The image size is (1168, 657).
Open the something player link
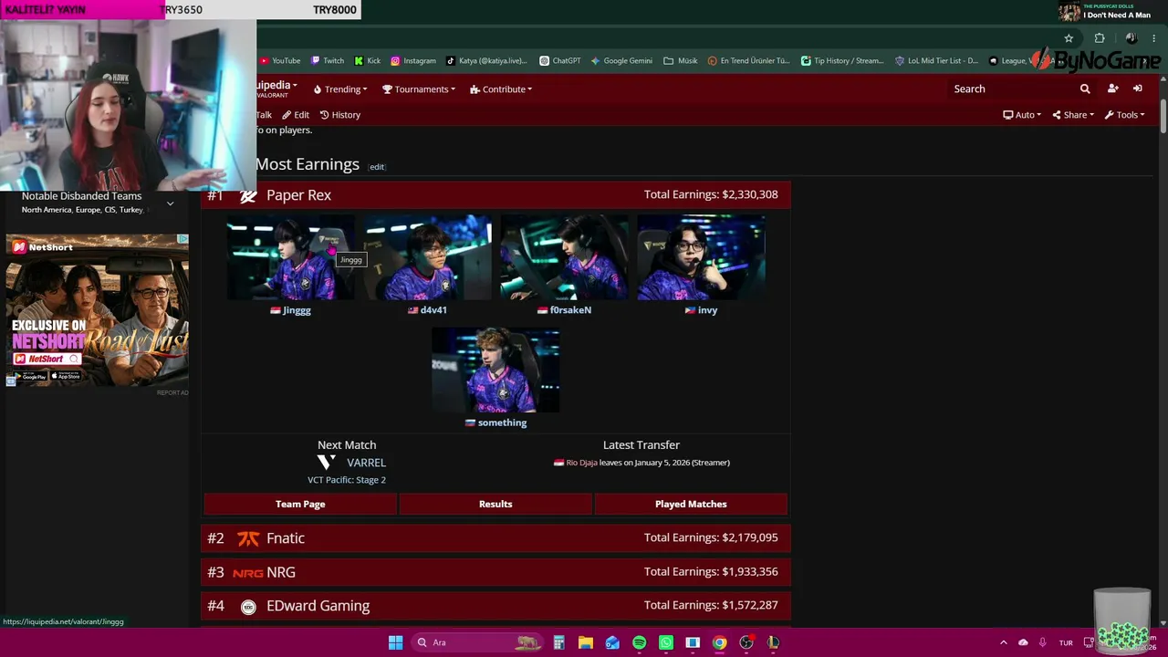pyautogui.click(x=502, y=422)
